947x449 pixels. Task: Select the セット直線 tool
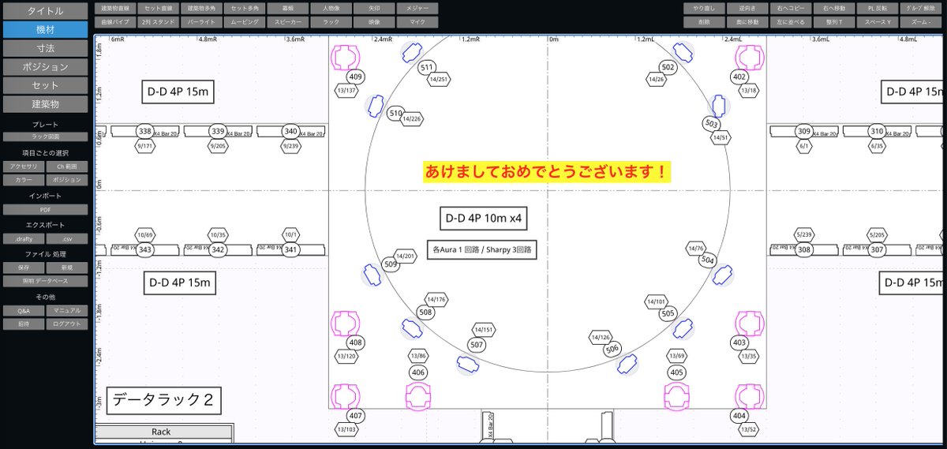click(x=158, y=8)
